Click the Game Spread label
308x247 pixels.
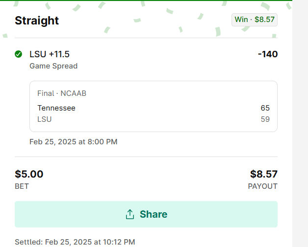click(x=53, y=66)
